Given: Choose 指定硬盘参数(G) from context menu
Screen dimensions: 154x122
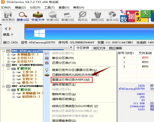Looking at the screenshot, I should 64,121.
